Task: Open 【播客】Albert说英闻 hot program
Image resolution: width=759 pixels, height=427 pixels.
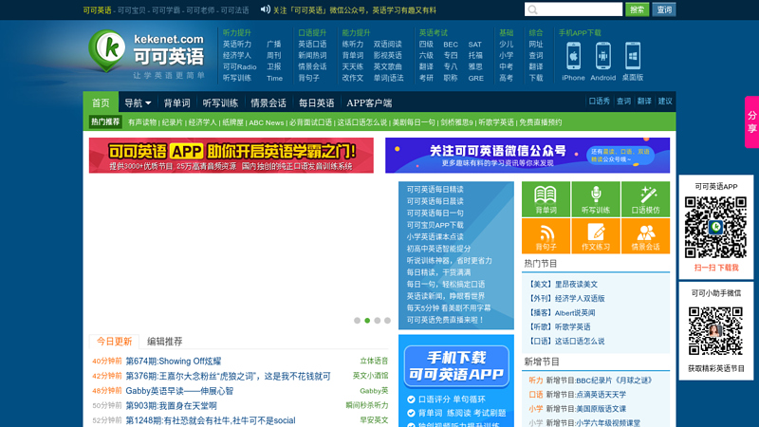Action: (561, 313)
